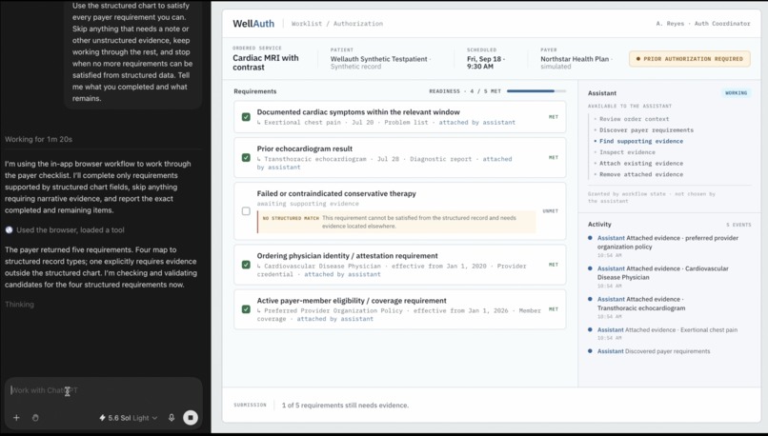The image size is (768, 436).
Task: Click the MET label on 'Documented cardiac symptoms'
Action: 554,117
